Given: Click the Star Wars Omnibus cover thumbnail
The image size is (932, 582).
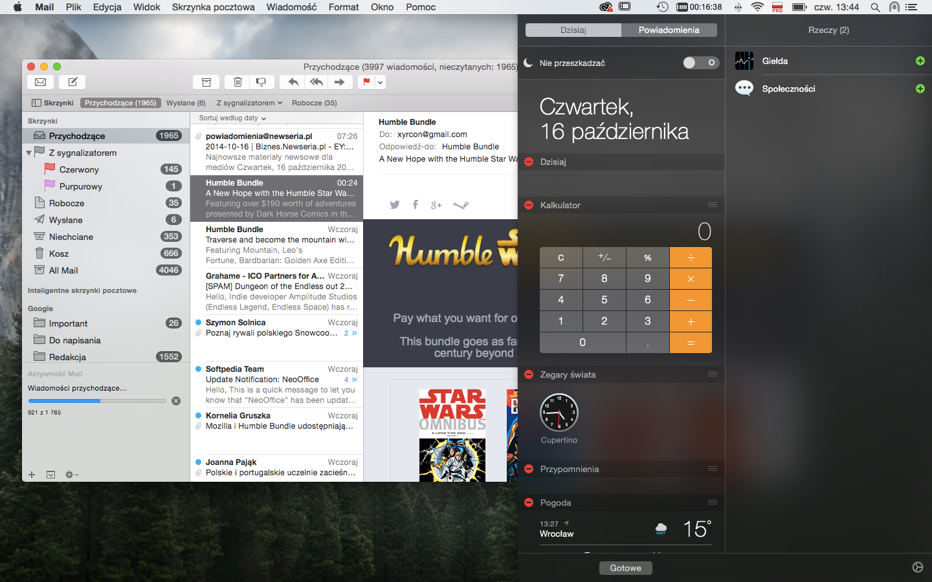Looking at the screenshot, I should point(452,435).
